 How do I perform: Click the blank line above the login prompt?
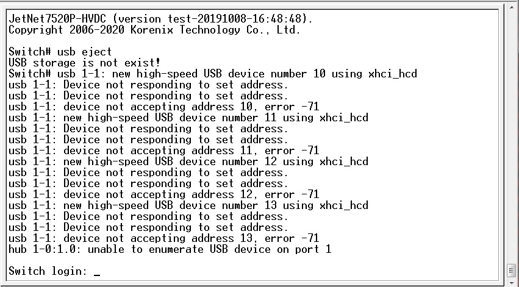[183, 260]
